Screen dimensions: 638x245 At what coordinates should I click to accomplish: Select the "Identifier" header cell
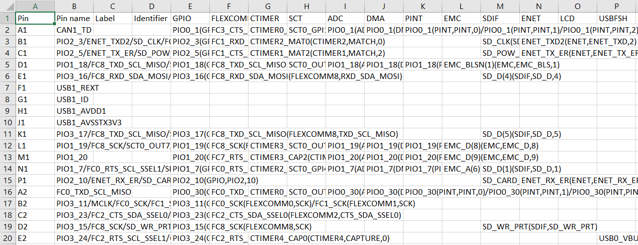coord(151,18)
